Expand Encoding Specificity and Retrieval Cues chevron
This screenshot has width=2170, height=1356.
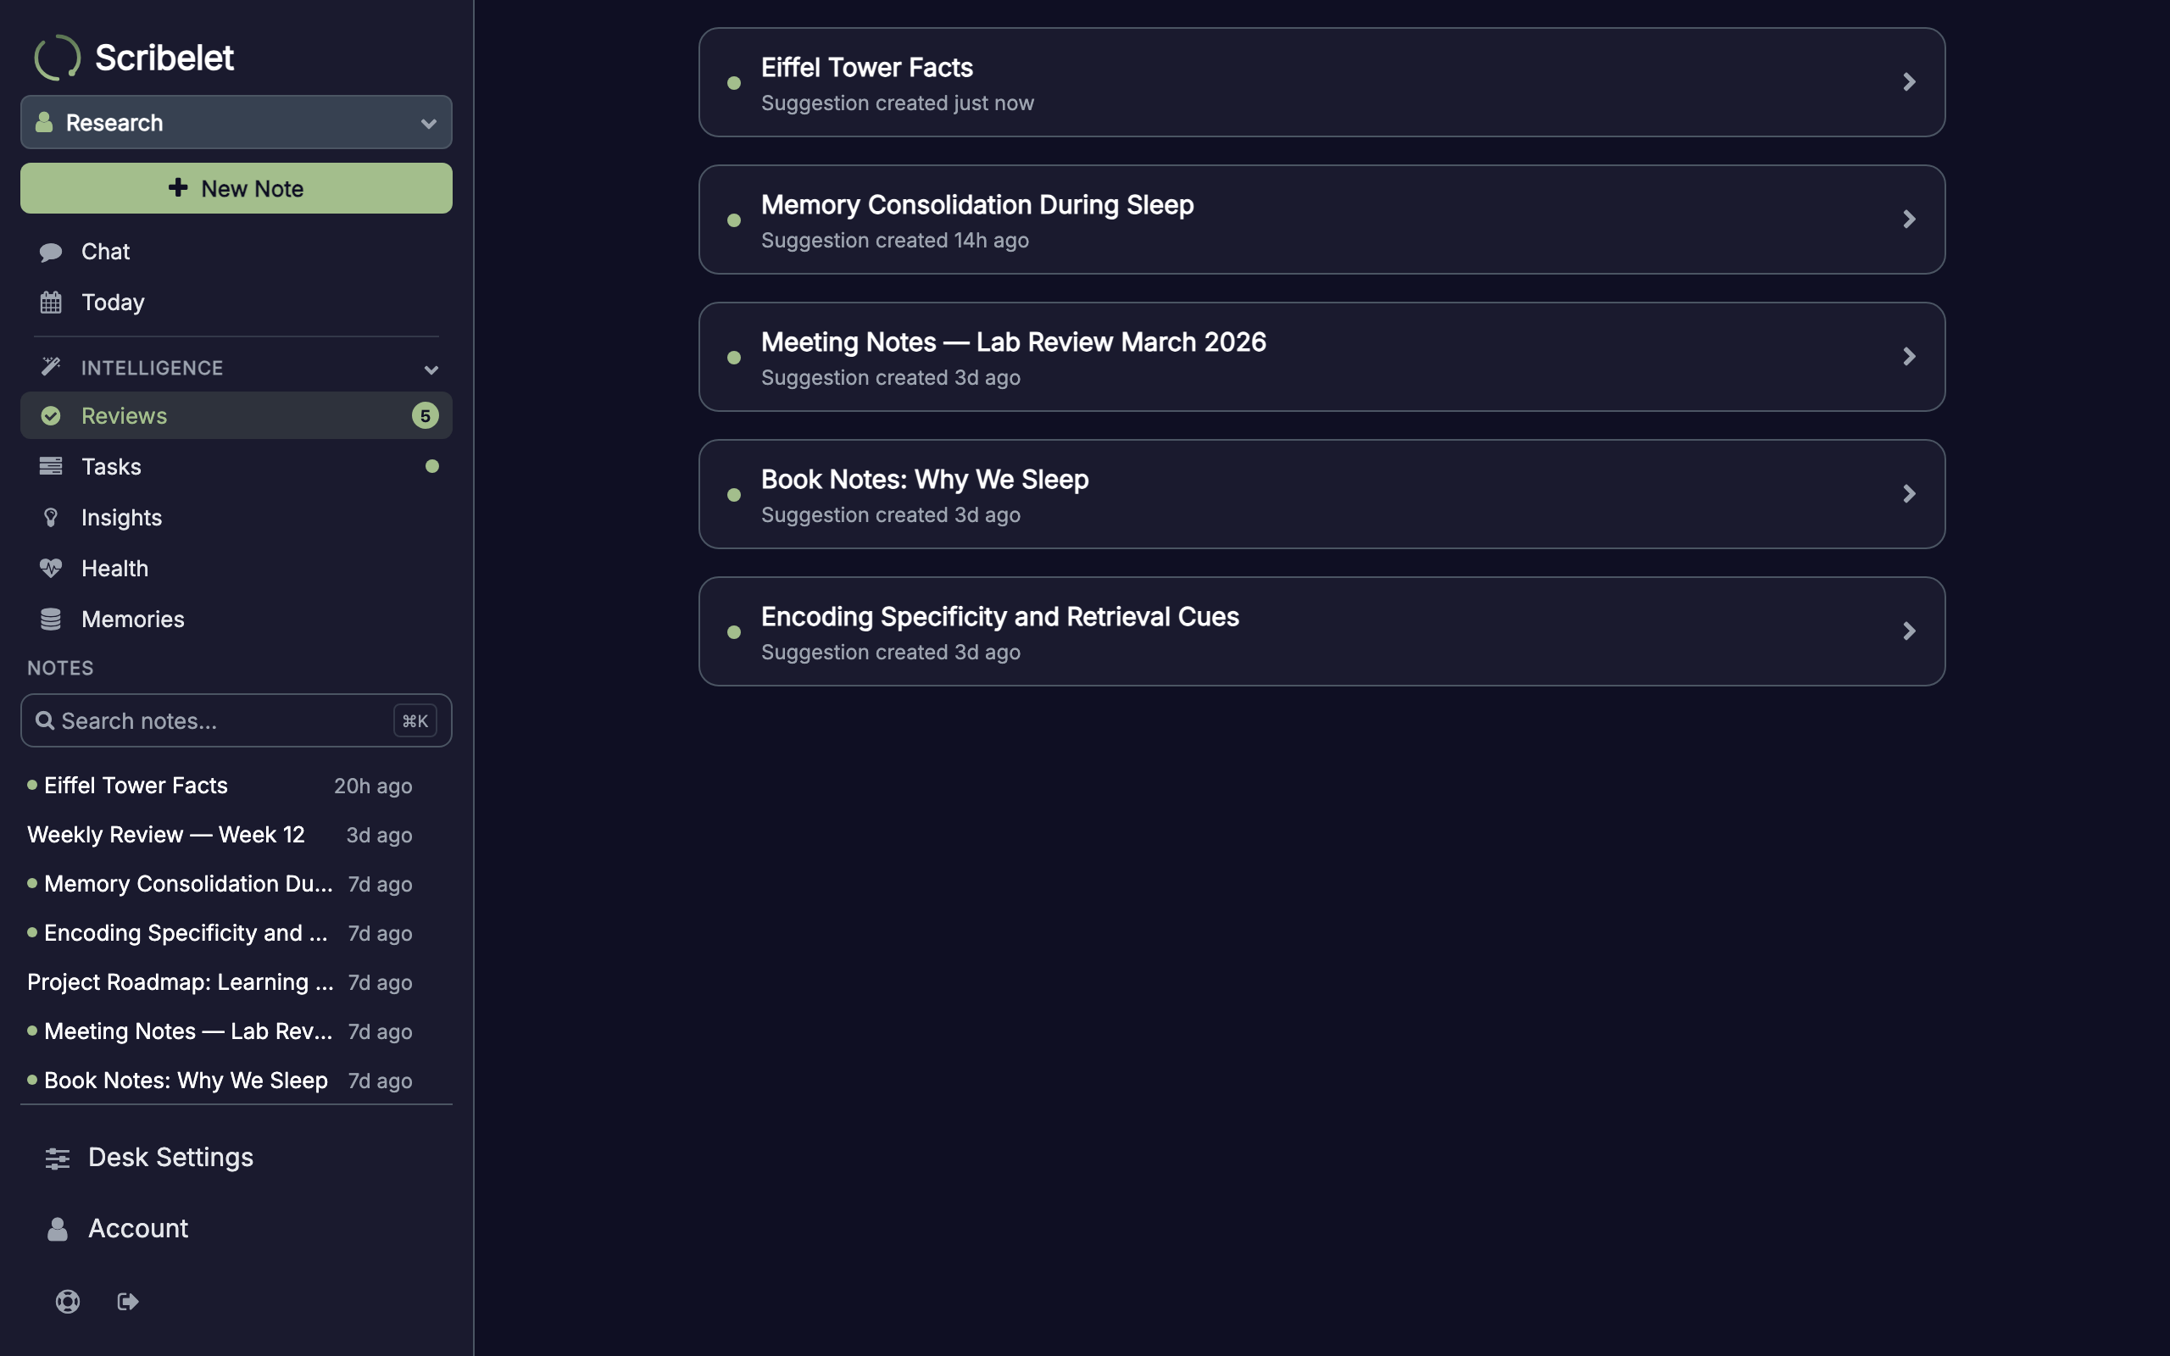[1909, 631]
